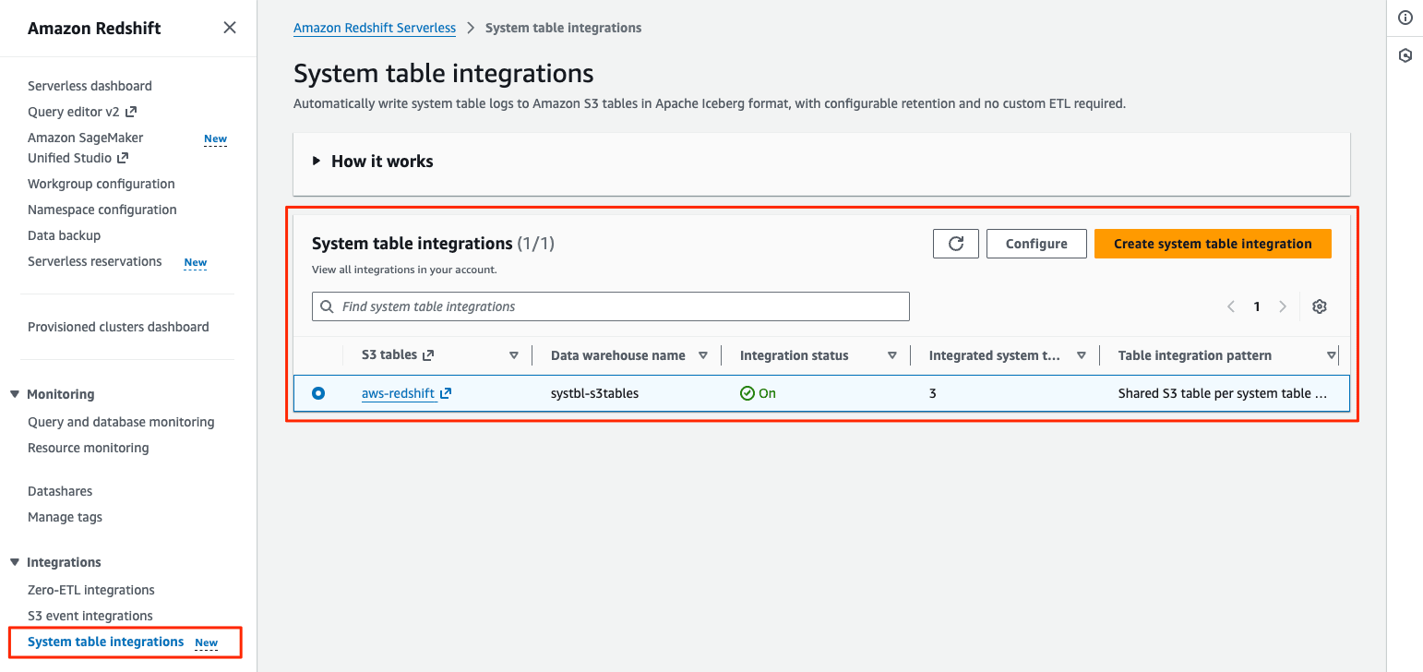Open Amazon SageMaker Unified Studio

click(x=86, y=148)
